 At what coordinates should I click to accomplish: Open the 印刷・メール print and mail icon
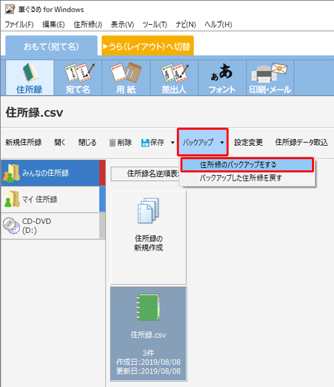click(270, 78)
